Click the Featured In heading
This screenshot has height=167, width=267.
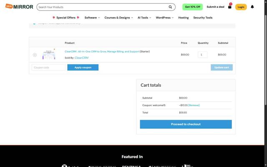click(x=132, y=157)
